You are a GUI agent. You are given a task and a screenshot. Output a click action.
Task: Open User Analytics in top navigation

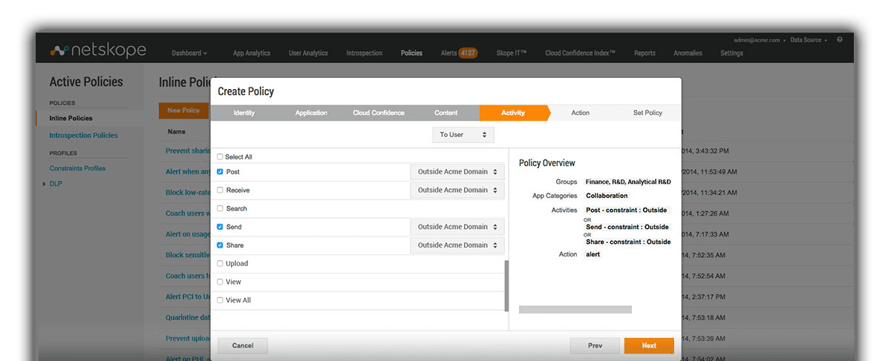[x=308, y=53]
